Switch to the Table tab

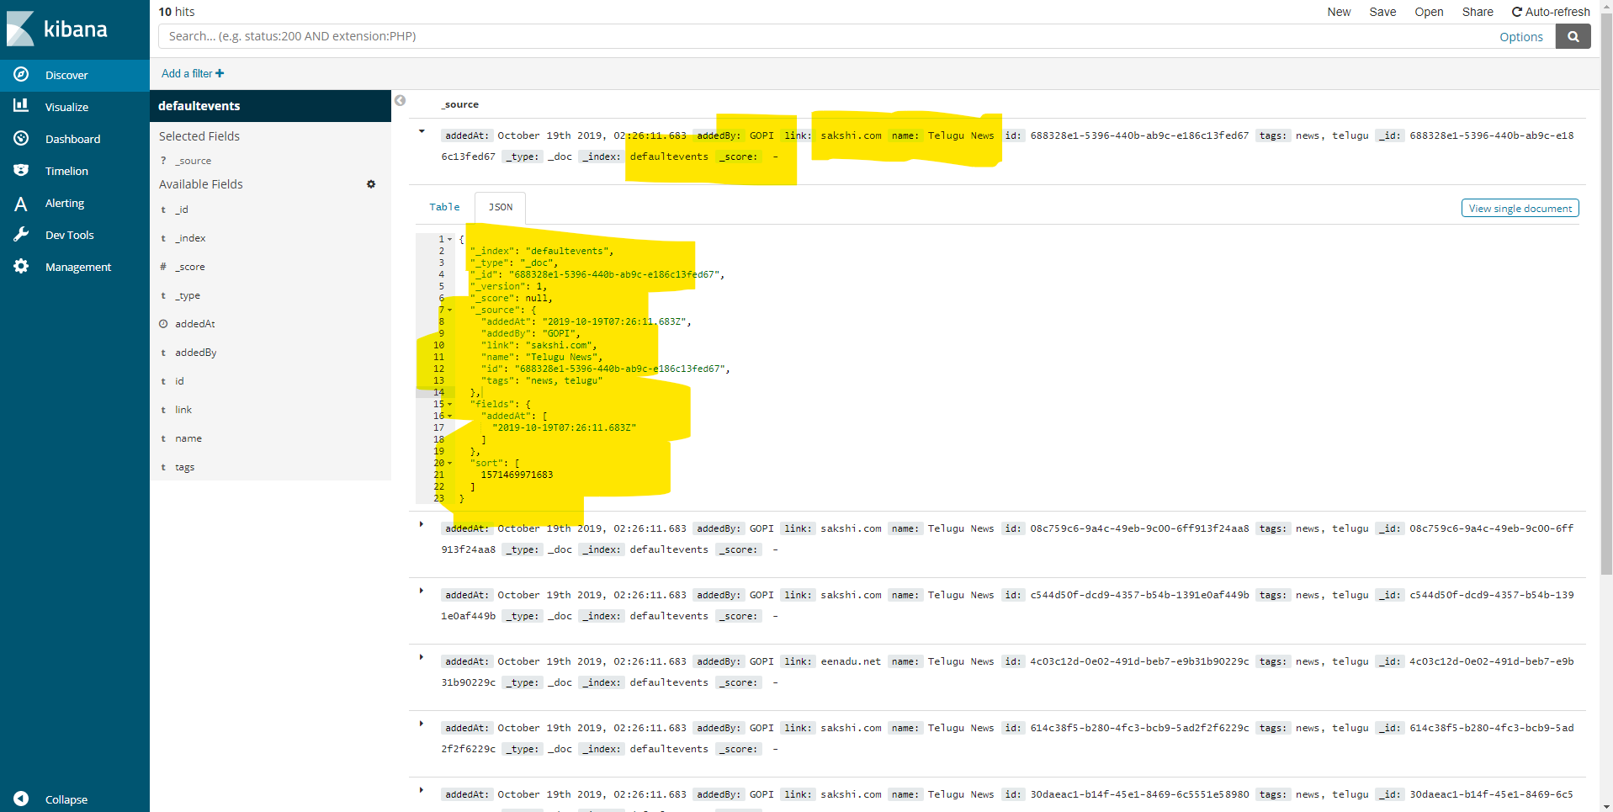(x=443, y=206)
